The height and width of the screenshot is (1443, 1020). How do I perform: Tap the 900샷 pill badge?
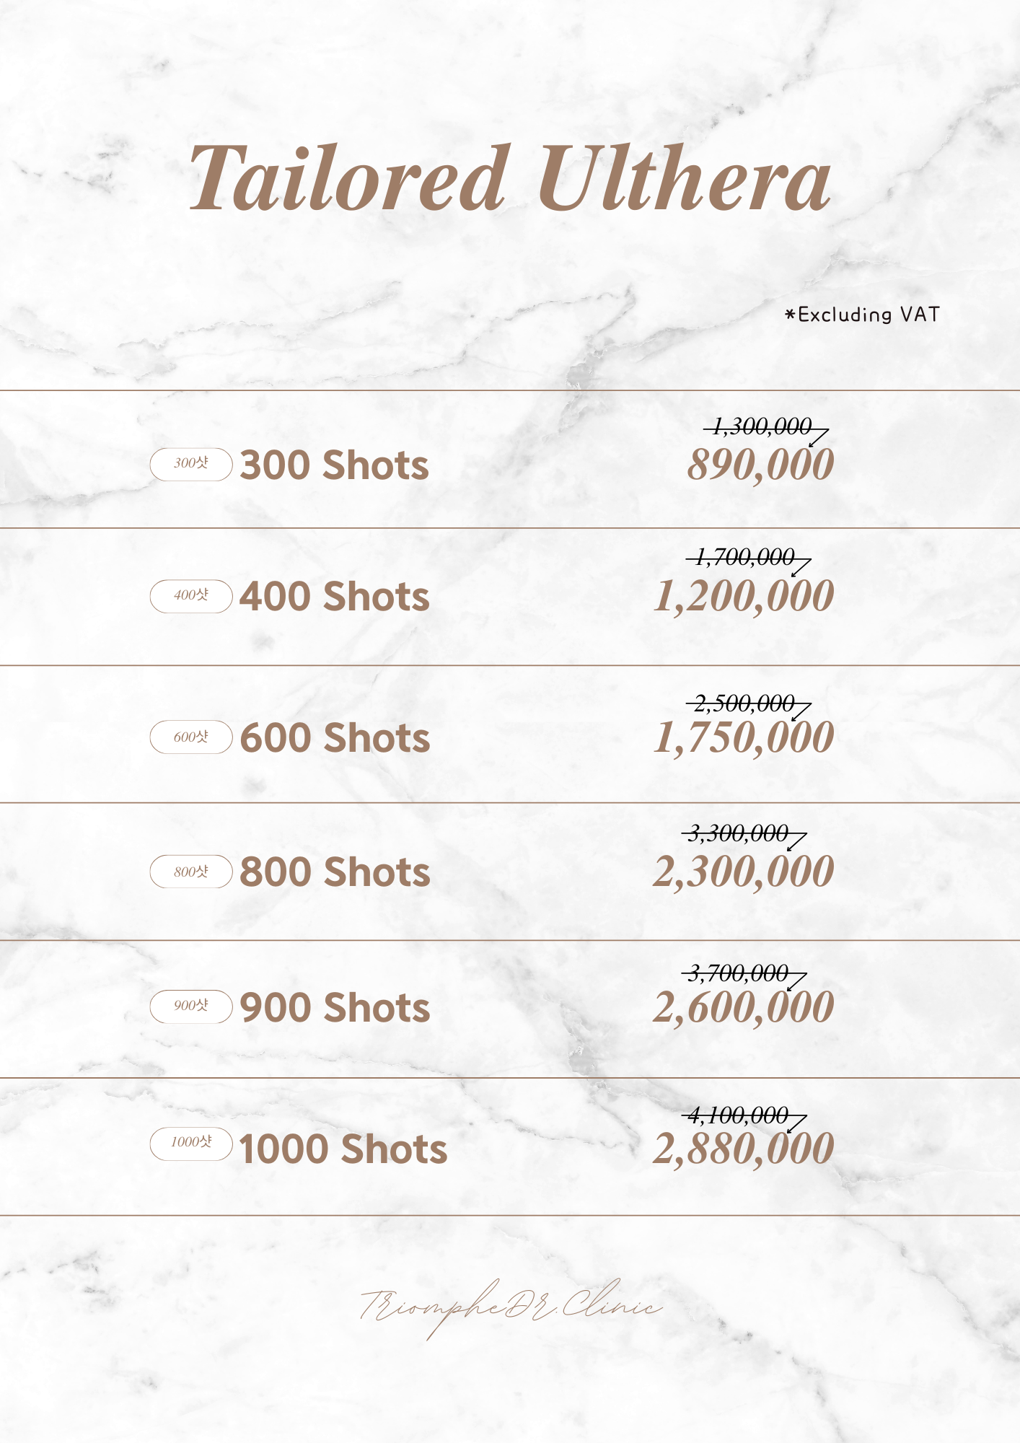191,1006
